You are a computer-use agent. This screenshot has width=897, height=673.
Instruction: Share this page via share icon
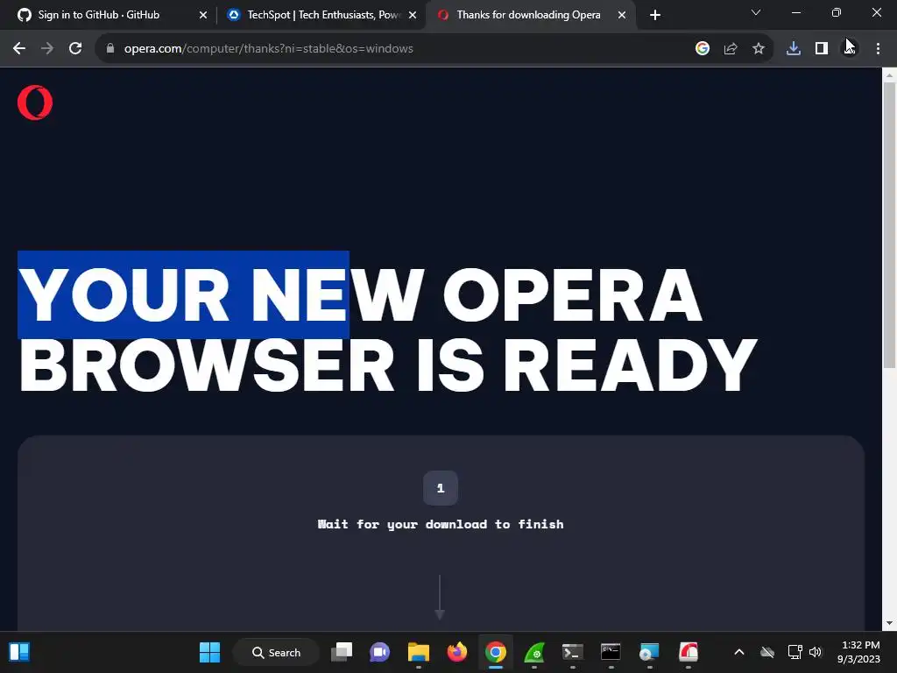(x=731, y=49)
